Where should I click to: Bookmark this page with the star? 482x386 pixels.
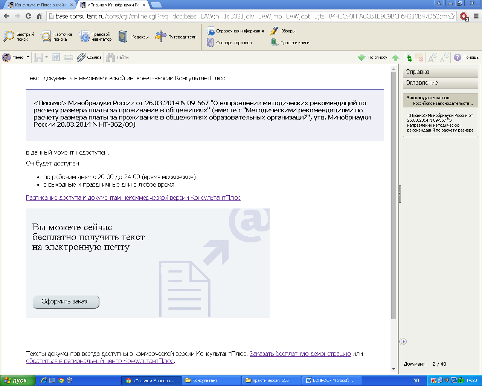[x=452, y=16]
